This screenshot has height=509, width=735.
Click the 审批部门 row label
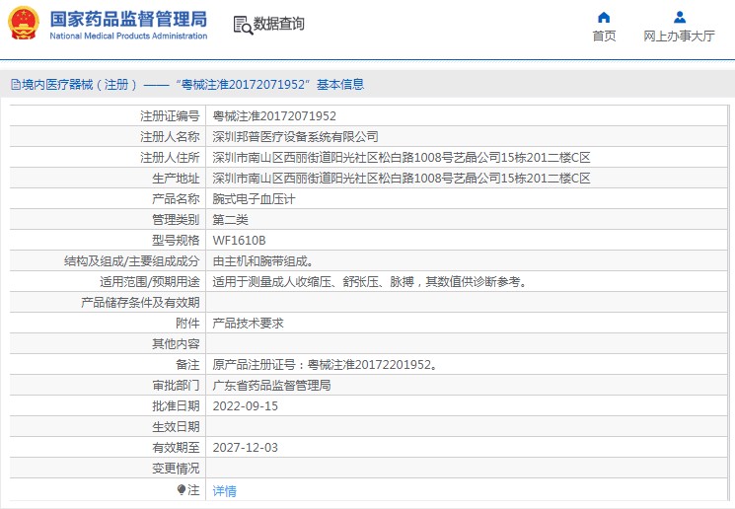click(176, 386)
